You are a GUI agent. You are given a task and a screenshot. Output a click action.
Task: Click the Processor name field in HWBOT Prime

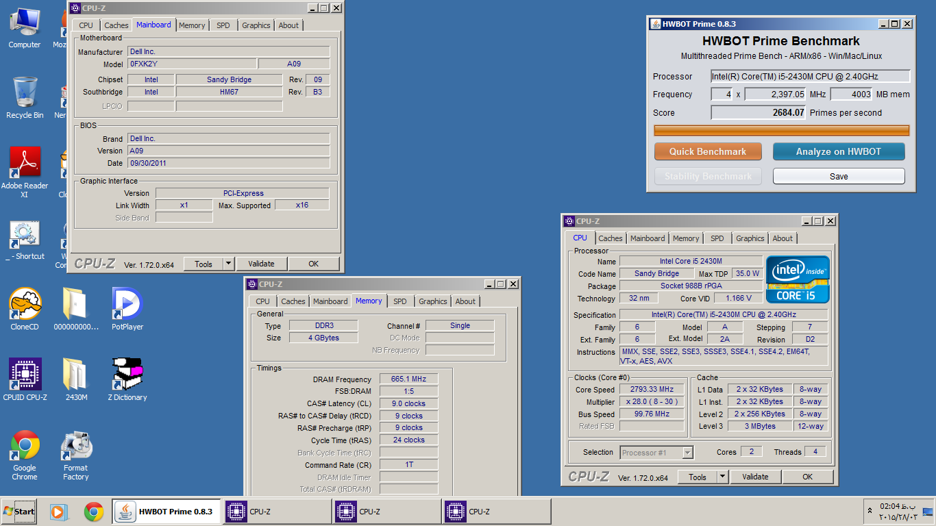pos(811,76)
